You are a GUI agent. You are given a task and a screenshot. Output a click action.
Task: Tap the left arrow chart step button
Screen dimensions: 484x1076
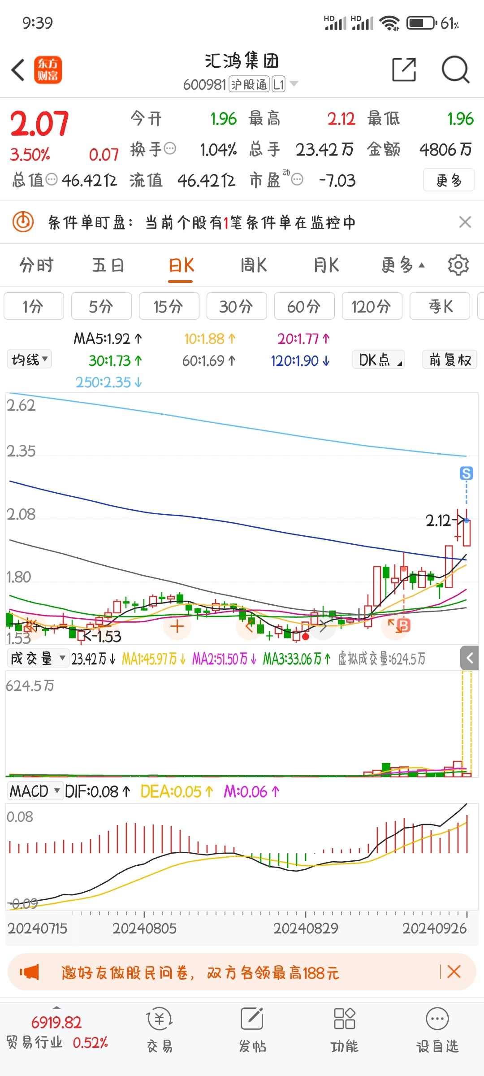249,626
